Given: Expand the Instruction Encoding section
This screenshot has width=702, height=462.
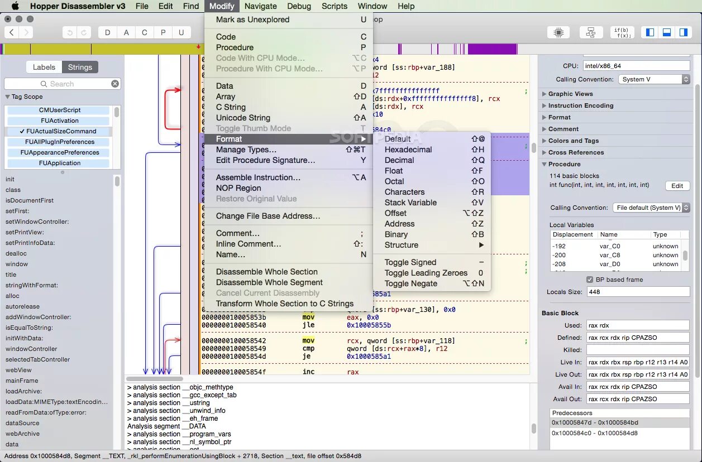Looking at the screenshot, I should point(545,105).
